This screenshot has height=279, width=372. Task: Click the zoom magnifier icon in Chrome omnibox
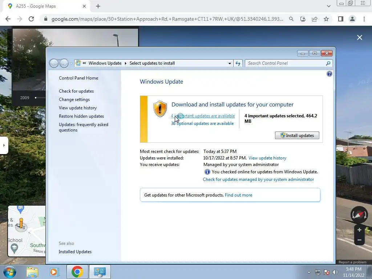[x=291, y=19]
